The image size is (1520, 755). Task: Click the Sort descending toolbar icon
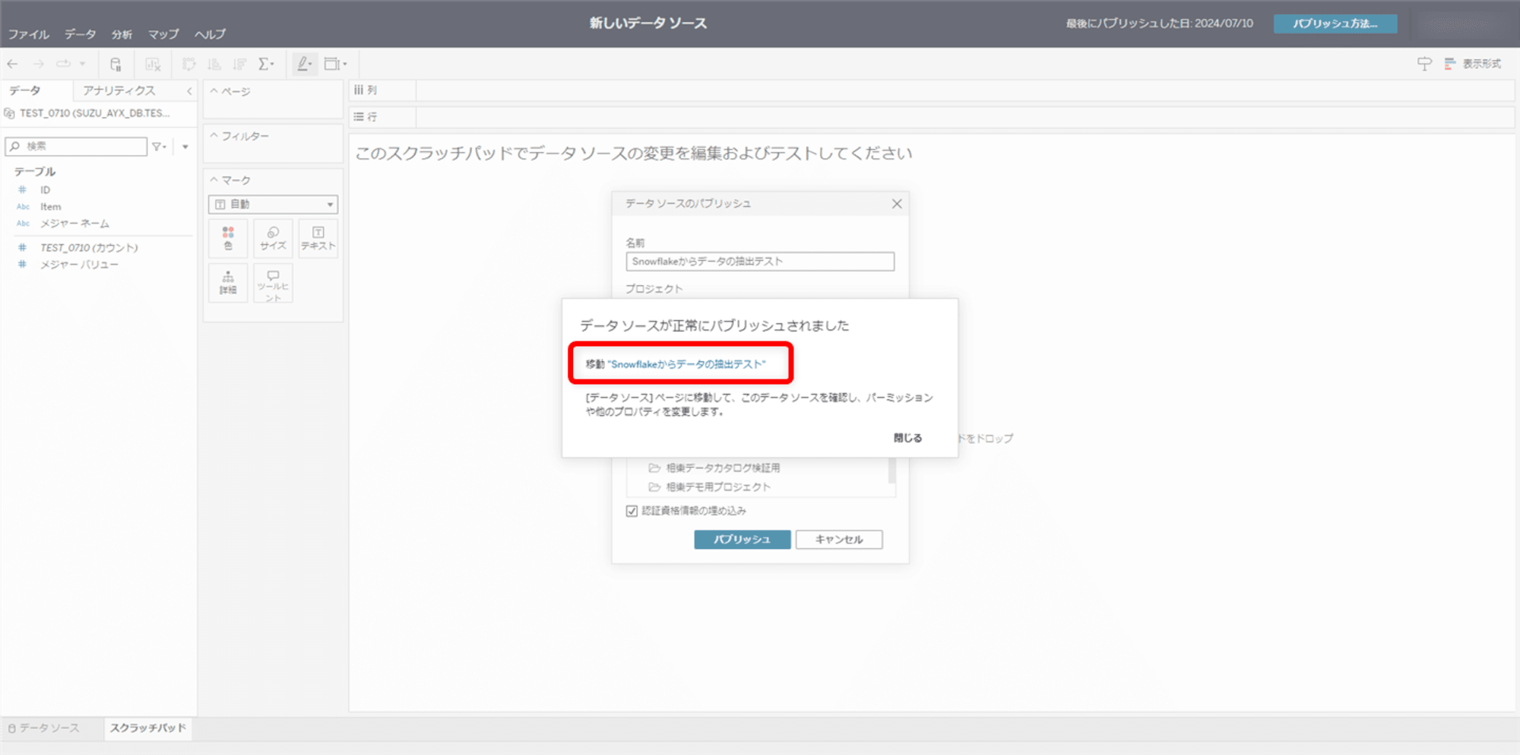[x=239, y=64]
